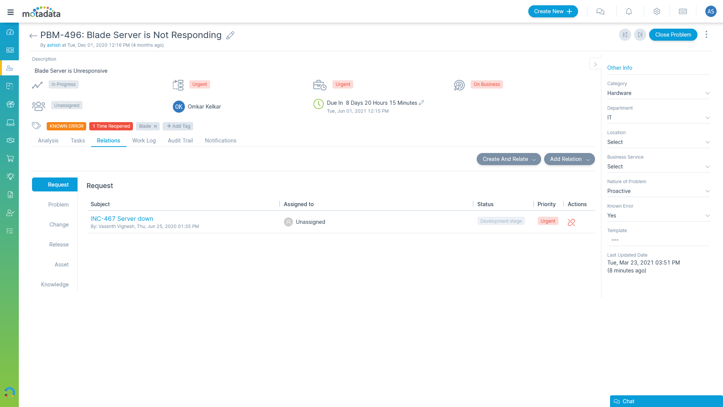Open the Department dropdown showing IT

pos(708,118)
